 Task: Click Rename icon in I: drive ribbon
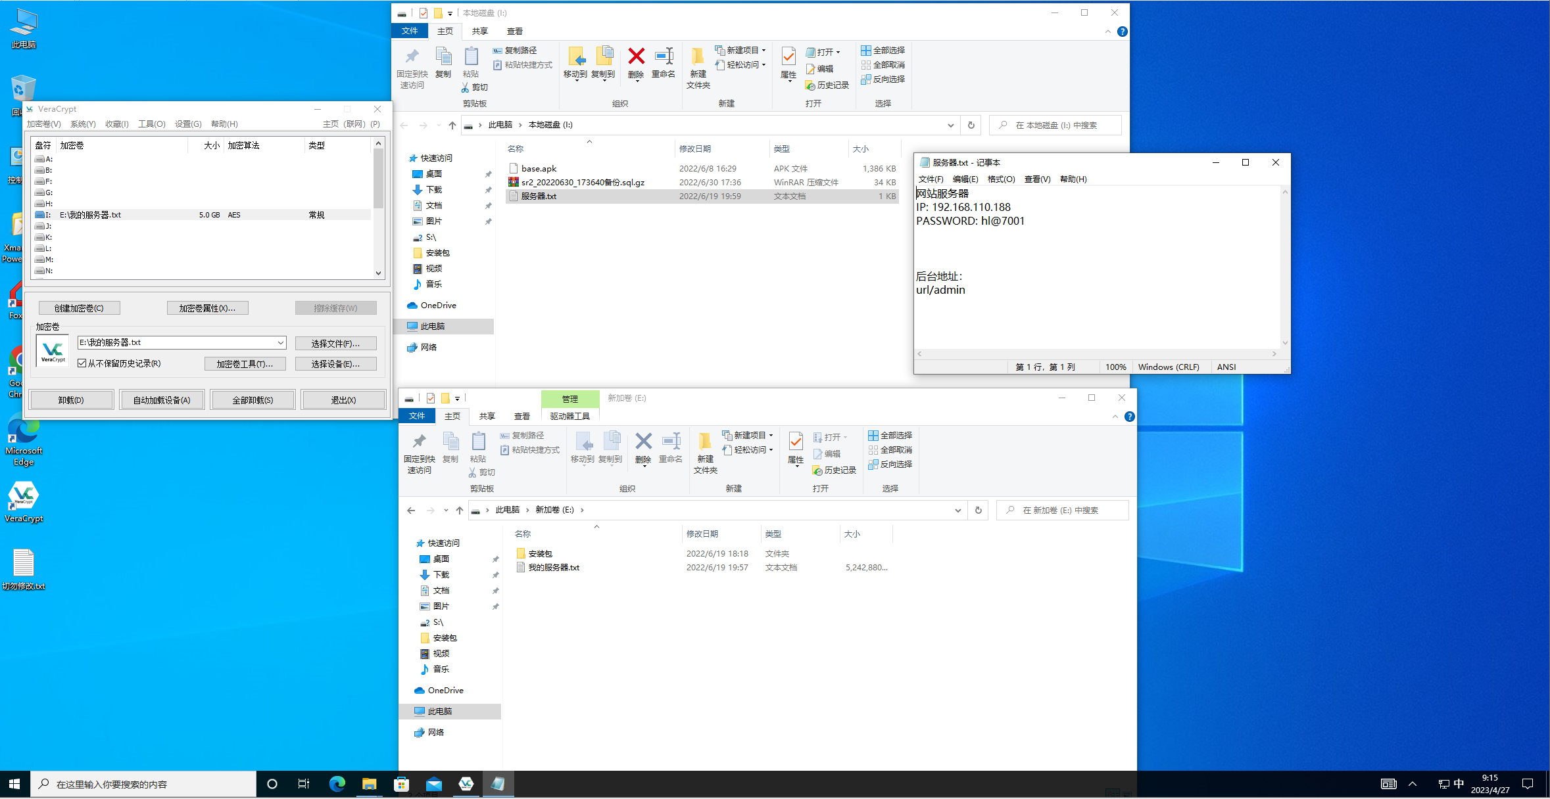[664, 57]
